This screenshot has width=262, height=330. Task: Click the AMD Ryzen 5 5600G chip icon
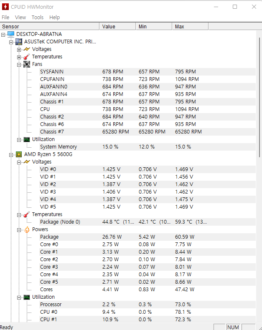(x=19, y=154)
